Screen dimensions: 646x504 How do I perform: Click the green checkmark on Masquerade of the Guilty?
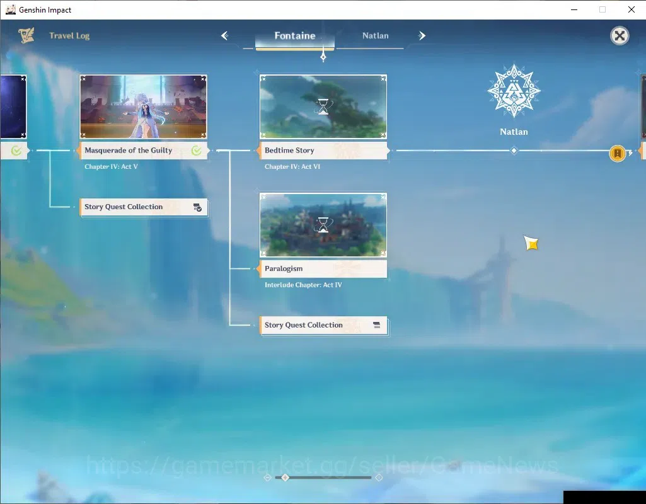pos(197,151)
